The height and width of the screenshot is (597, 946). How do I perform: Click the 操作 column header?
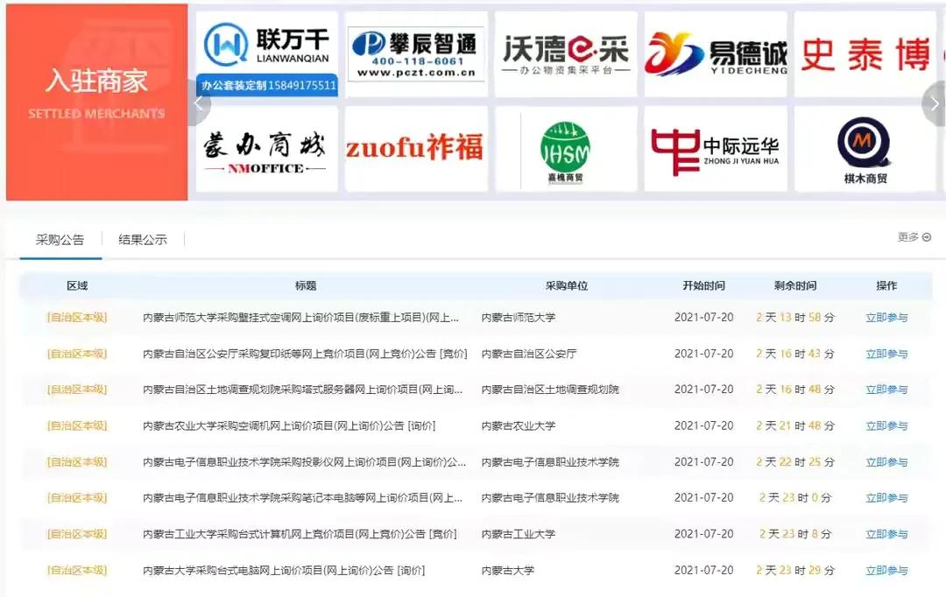(x=886, y=286)
